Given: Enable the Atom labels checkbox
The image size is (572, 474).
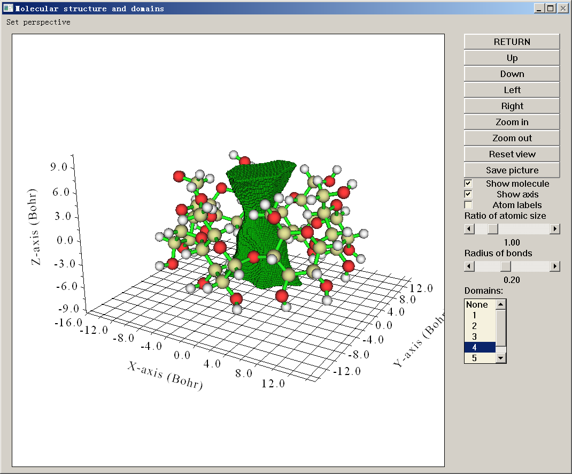Looking at the screenshot, I should tap(468, 205).
